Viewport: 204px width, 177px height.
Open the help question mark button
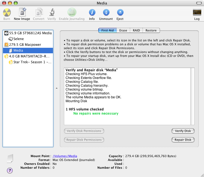point(10,170)
